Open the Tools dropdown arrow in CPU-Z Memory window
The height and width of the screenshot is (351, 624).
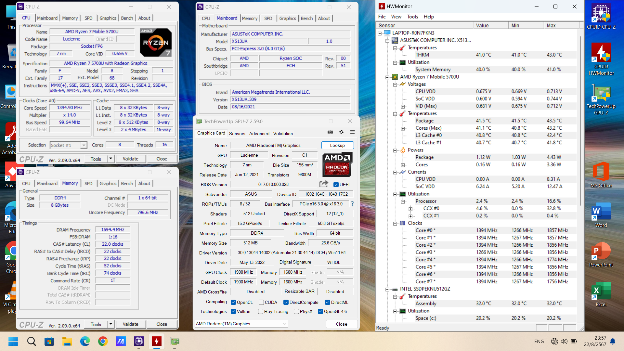110,324
